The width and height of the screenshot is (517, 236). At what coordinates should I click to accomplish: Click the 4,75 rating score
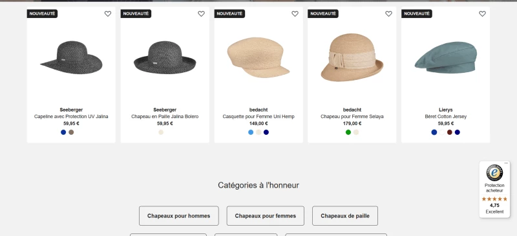pyautogui.click(x=494, y=206)
